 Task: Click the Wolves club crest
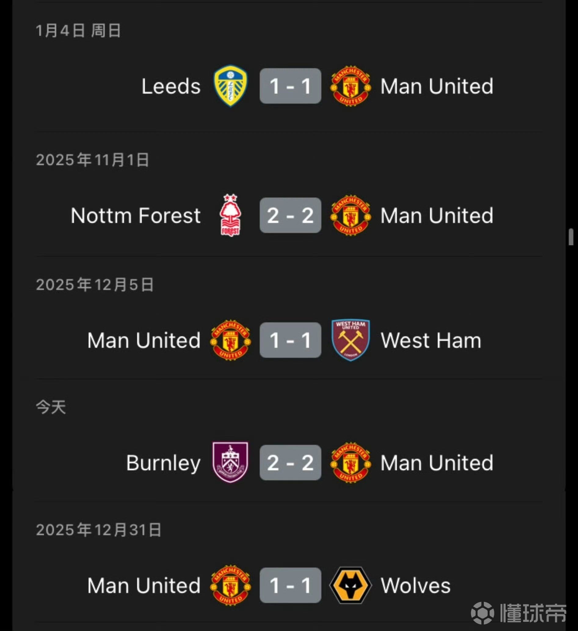tap(351, 585)
